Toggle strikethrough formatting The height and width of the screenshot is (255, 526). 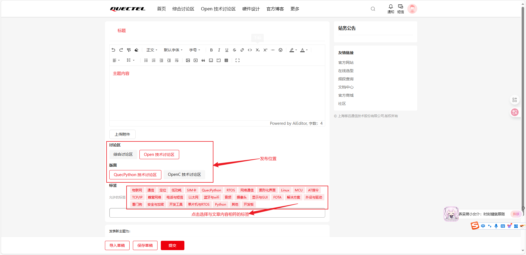(234, 50)
